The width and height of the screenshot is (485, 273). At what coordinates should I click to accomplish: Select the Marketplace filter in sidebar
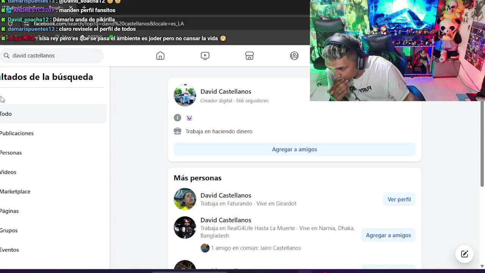point(53,191)
